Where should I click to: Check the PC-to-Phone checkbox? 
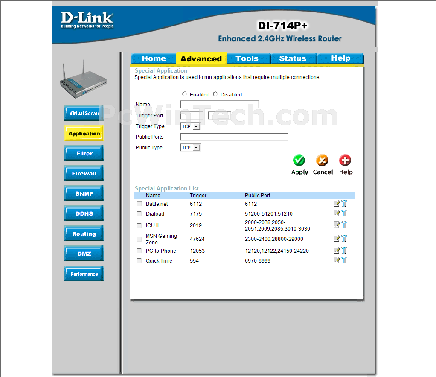pos(139,251)
